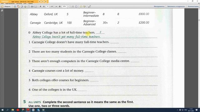The image size is (200, 112).
Task: Click the highlight text tool icon
Action: pos(84,6)
